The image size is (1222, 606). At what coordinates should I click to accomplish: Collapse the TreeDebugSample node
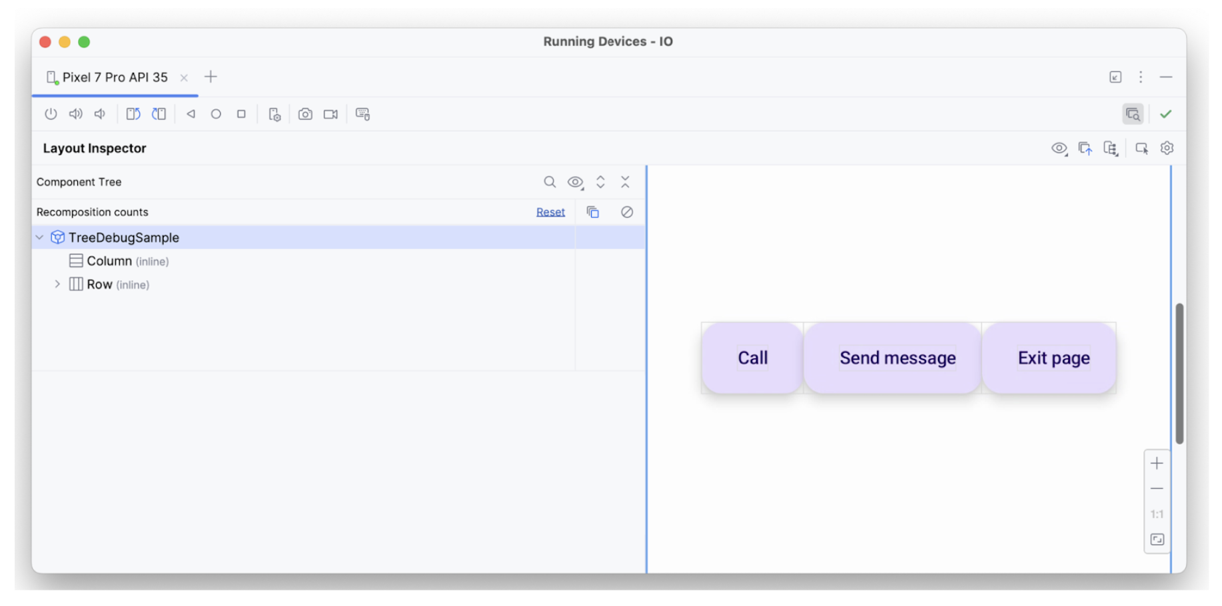[x=39, y=237]
